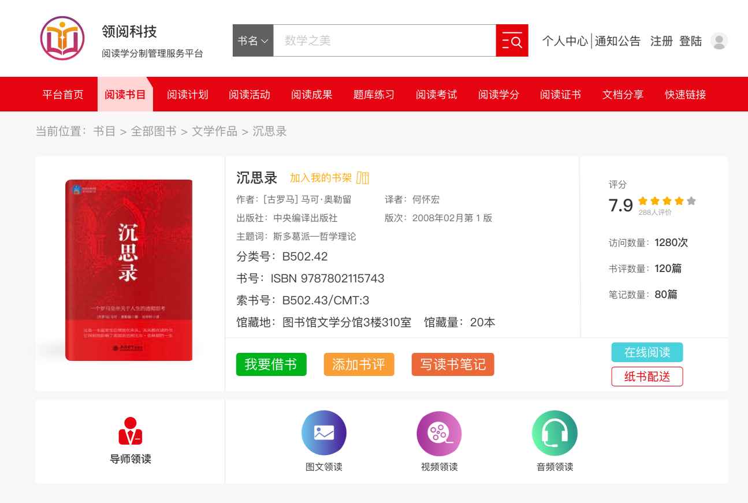
Task: Click the red search icon button
Action: [x=512, y=40]
